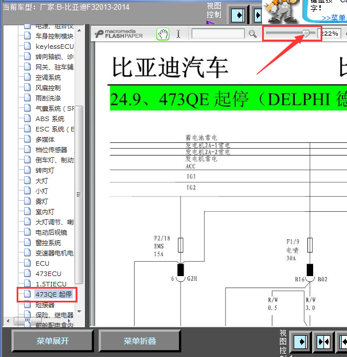Click page icon beside 网关、驻车辅

(28, 67)
